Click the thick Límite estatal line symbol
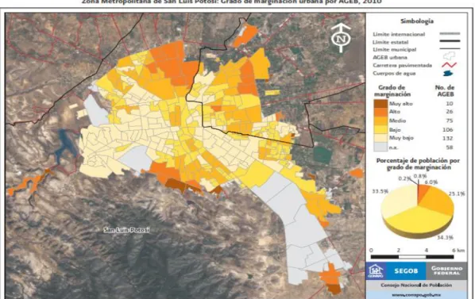 pyautogui.click(x=450, y=40)
